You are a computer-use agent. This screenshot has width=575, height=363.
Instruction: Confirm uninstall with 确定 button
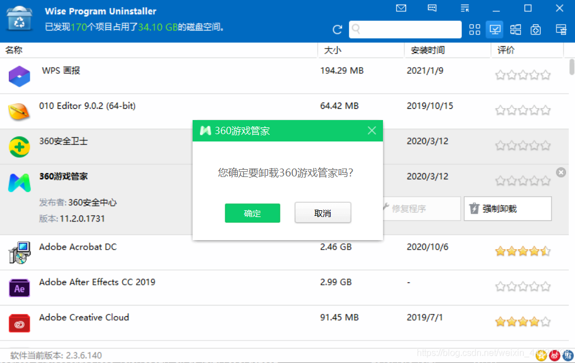coord(252,213)
